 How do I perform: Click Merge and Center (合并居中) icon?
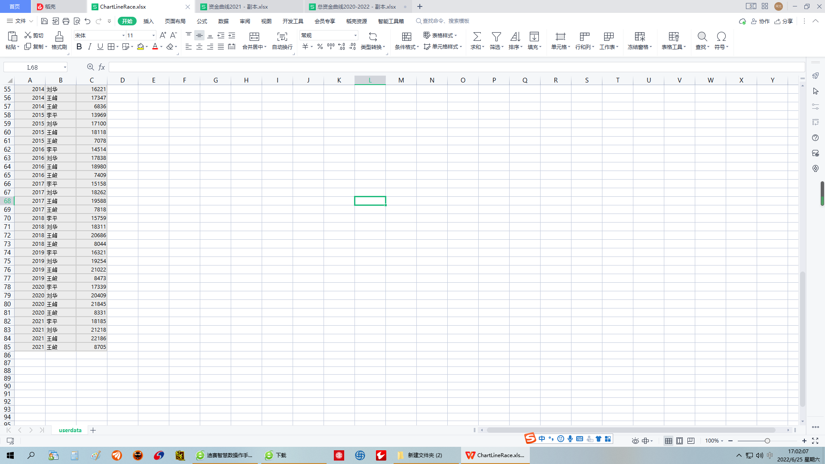point(254,37)
